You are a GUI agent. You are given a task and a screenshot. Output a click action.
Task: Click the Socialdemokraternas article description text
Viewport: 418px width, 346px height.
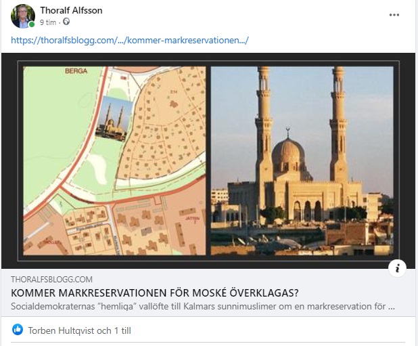203,306
